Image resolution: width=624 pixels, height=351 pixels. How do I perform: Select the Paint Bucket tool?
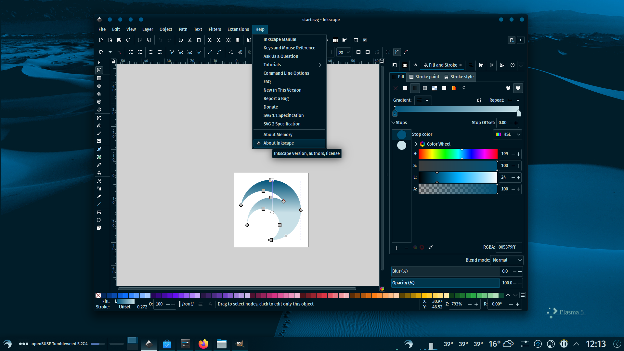click(x=99, y=173)
